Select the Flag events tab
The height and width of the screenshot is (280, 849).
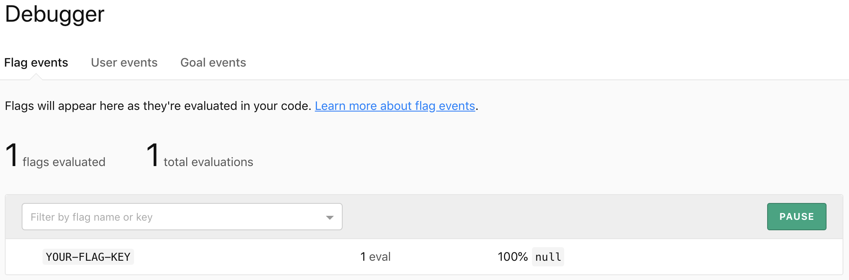tap(36, 63)
